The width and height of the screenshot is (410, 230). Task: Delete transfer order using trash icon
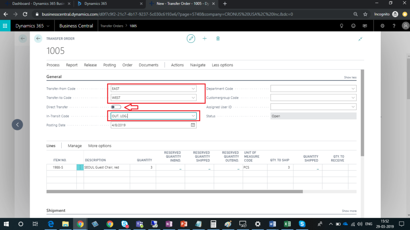218,38
